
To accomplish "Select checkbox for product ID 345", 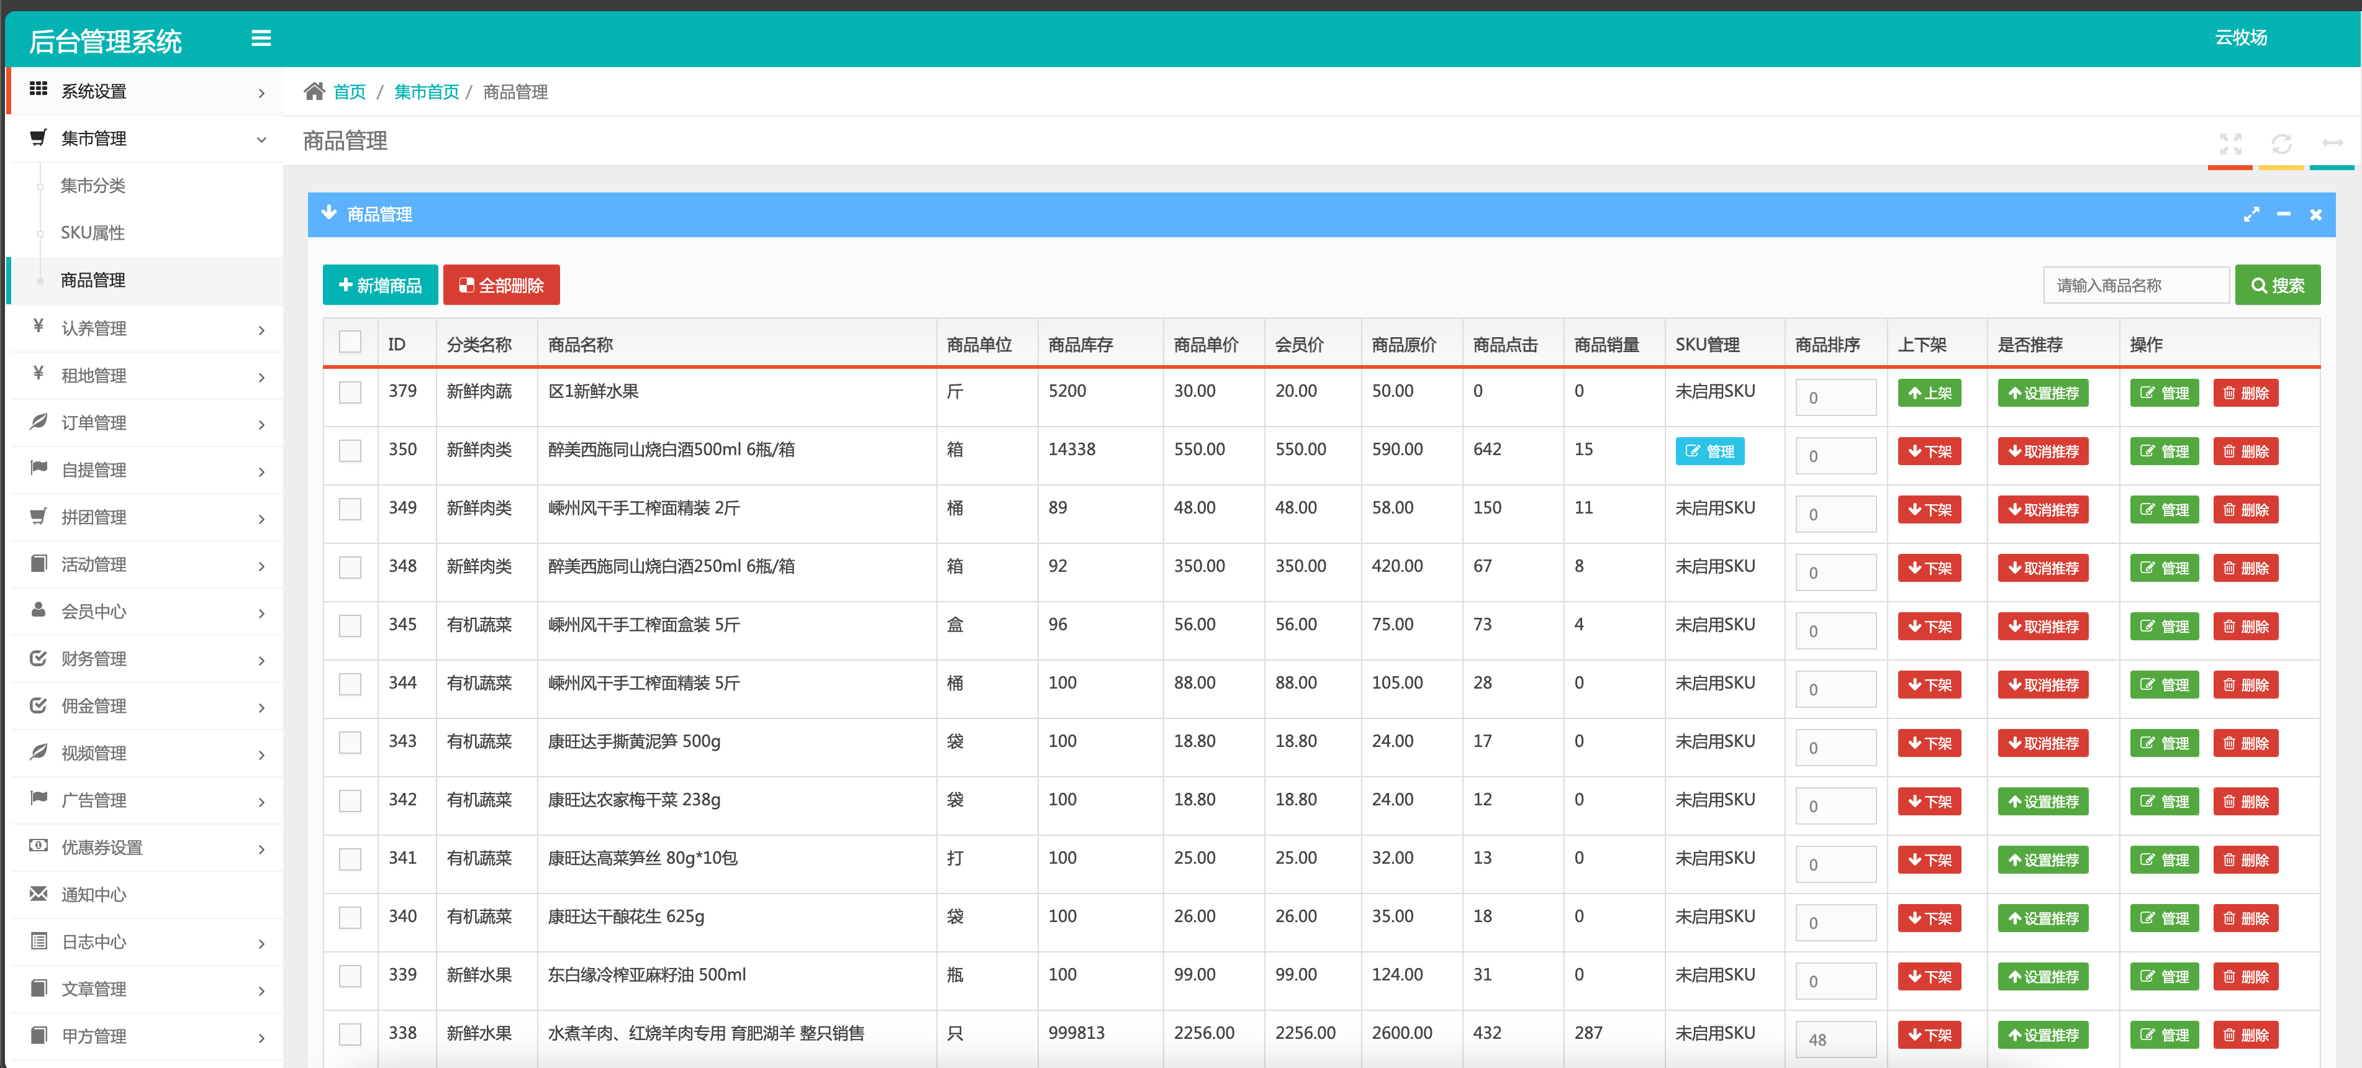I will [x=350, y=626].
